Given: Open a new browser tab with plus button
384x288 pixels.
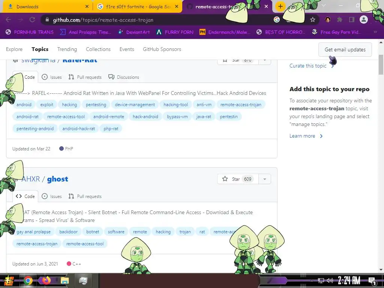Looking at the screenshot, I should tap(280, 7).
